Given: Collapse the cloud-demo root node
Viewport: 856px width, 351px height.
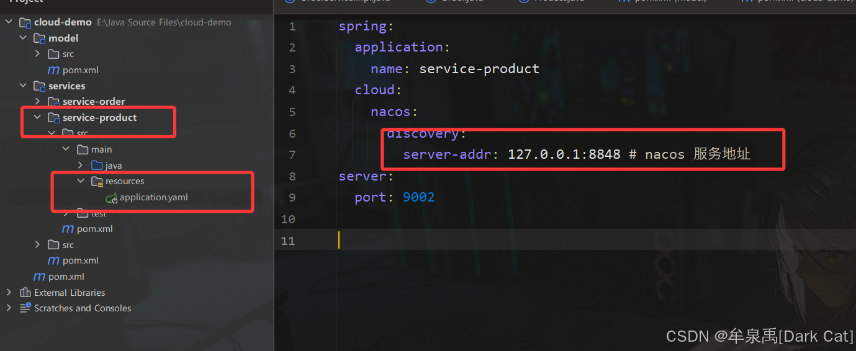Looking at the screenshot, I should coord(9,22).
